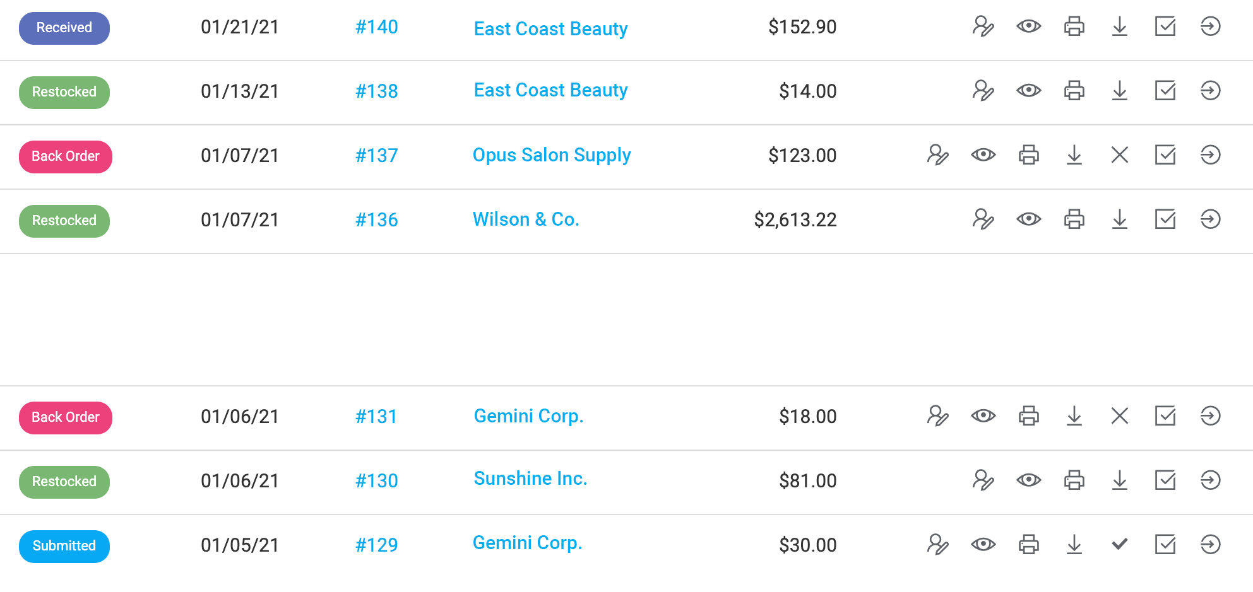Mark order #130 with checkbox icon
The width and height of the screenshot is (1253, 592).
point(1165,480)
